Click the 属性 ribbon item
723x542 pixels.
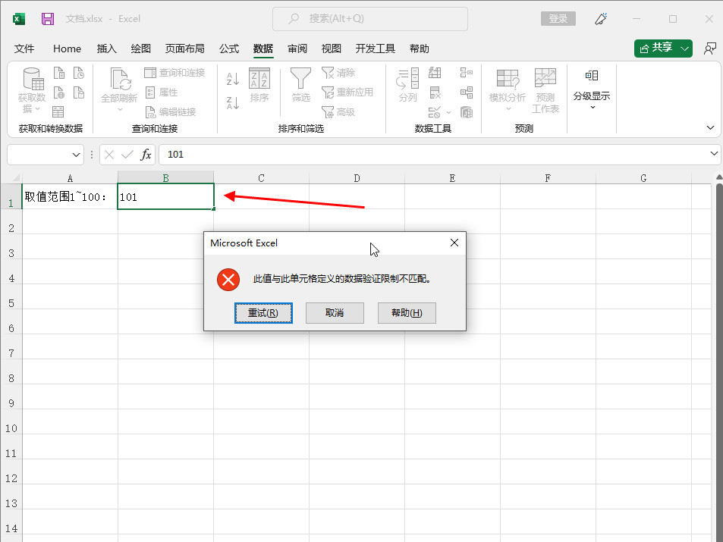click(x=162, y=92)
